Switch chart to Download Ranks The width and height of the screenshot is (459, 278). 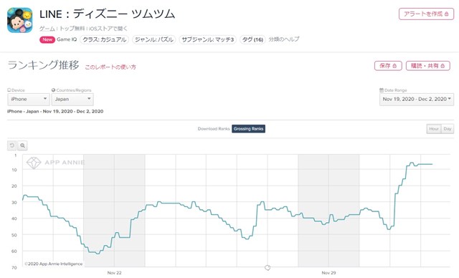tap(214, 129)
